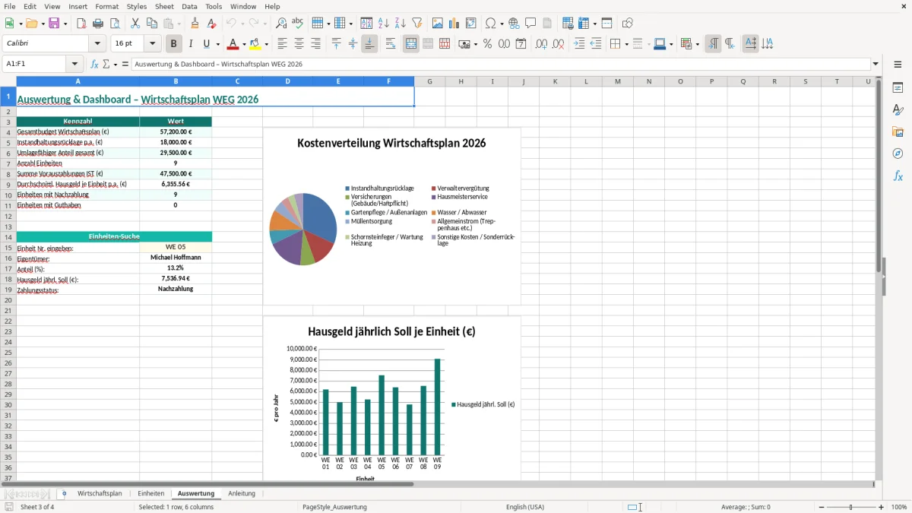Run the spelling check icon

(x=298, y=24)
